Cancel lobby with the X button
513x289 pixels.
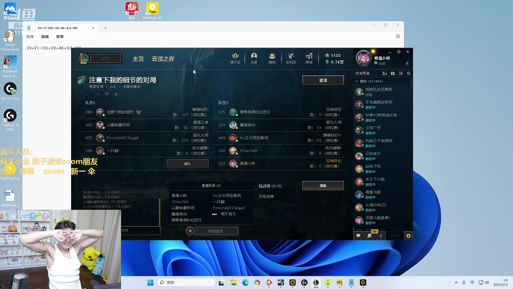coord(190,231)
